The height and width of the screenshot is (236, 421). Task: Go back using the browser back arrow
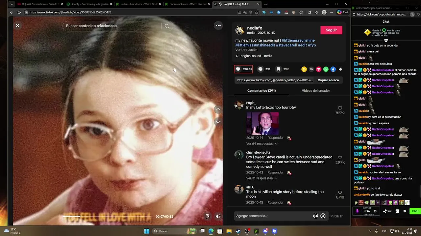12,12
